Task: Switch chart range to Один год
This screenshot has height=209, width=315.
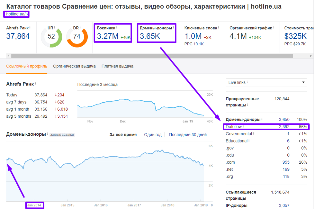Action: pyautogui.click(x=153, y=135)
